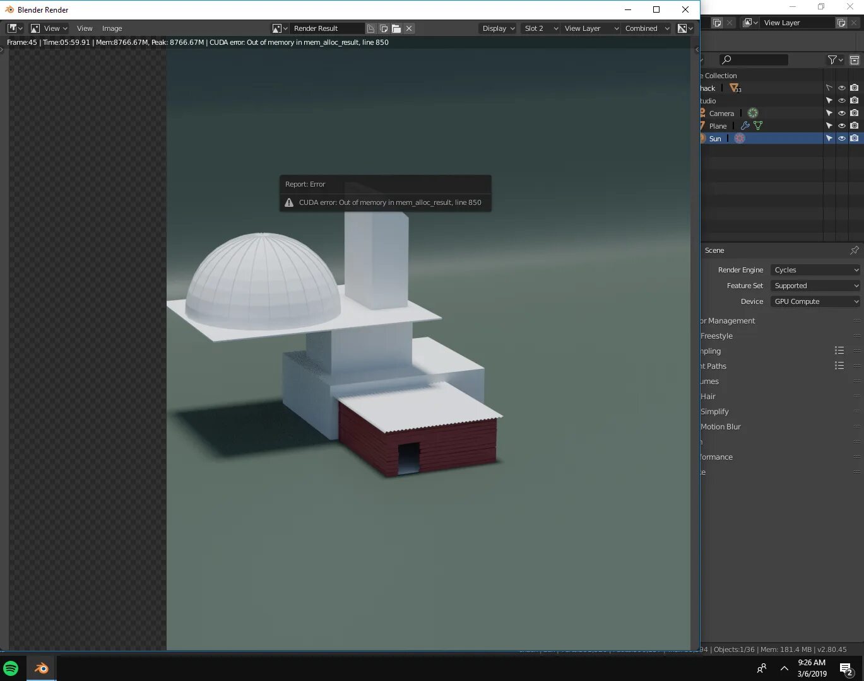Unlink the Render Result image with X
The image size is (864, 681).
409,28
